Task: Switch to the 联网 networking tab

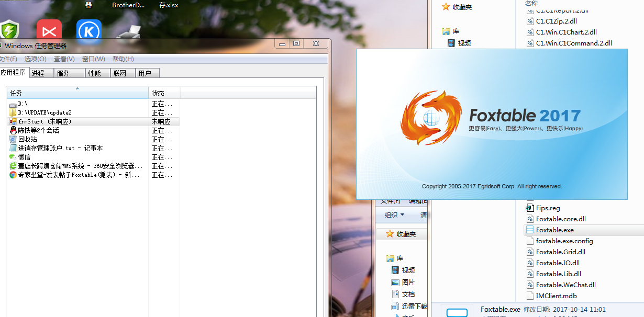Action: 123,73
